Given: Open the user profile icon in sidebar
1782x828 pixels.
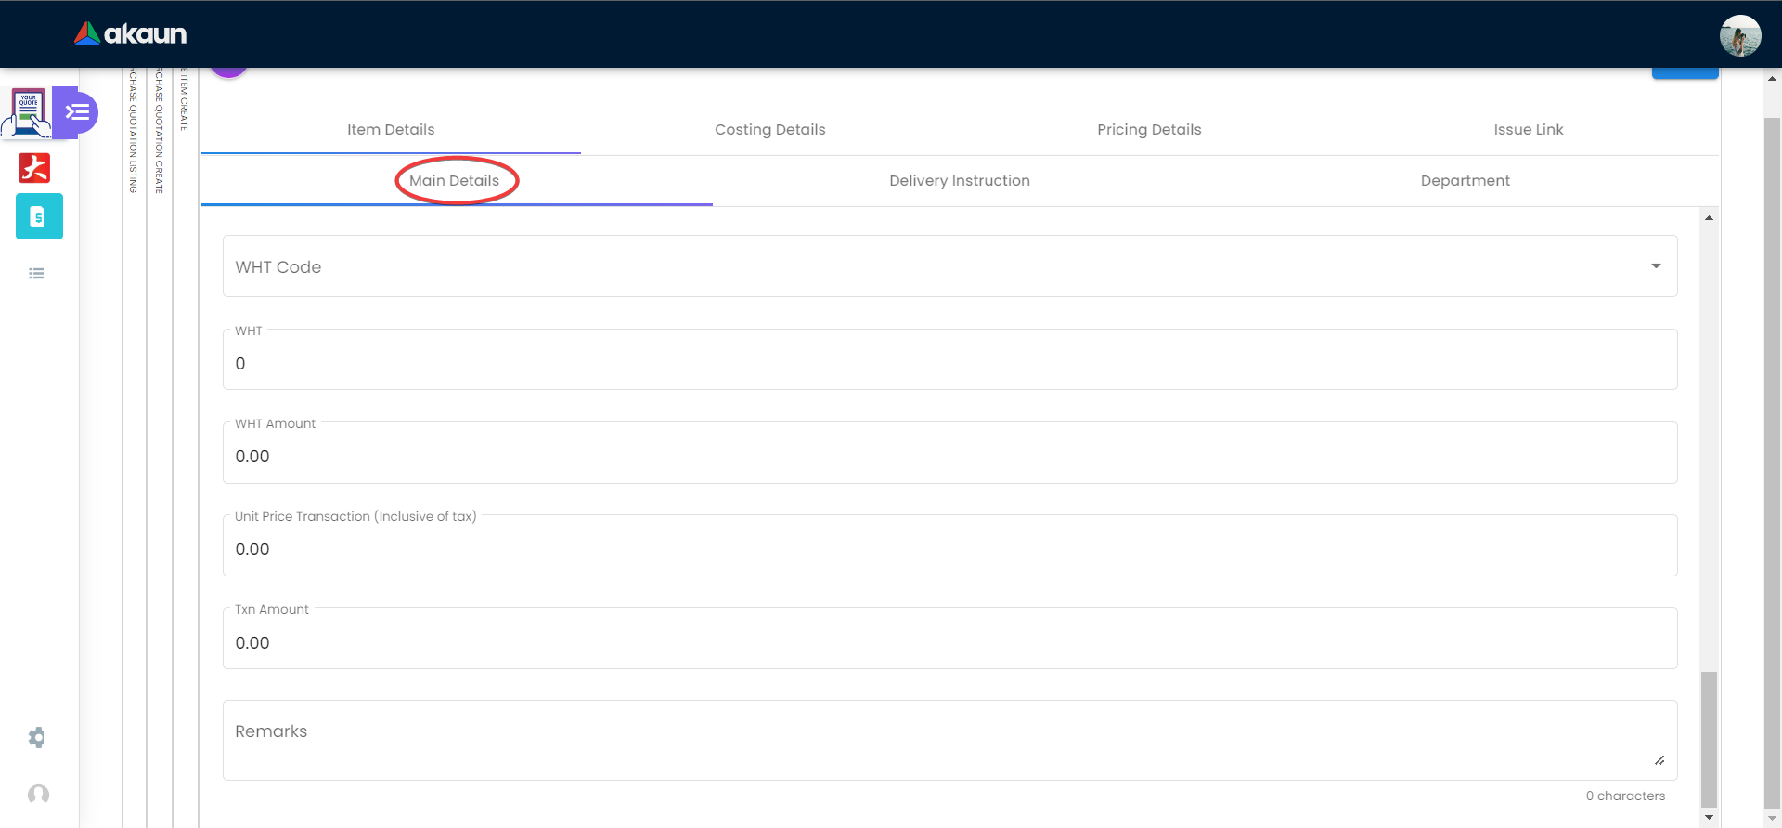Looking at the screenshot, I should (38, 795).
